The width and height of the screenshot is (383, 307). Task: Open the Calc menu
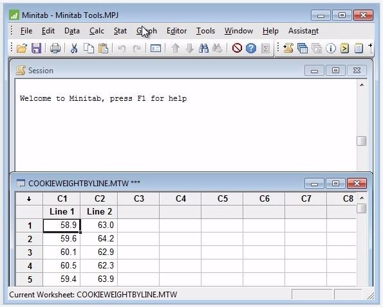point(97,31)
